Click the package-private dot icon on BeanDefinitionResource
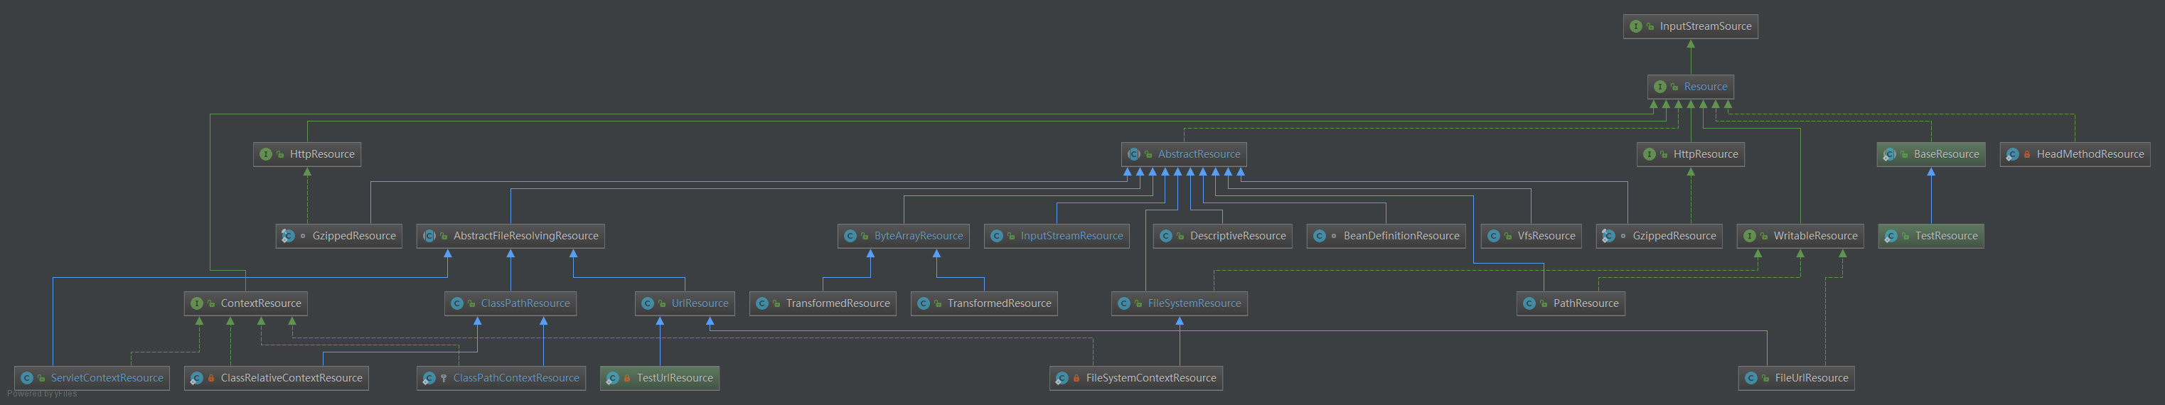The height and width of the screenshot is (405, 2165). [1334, 236]
